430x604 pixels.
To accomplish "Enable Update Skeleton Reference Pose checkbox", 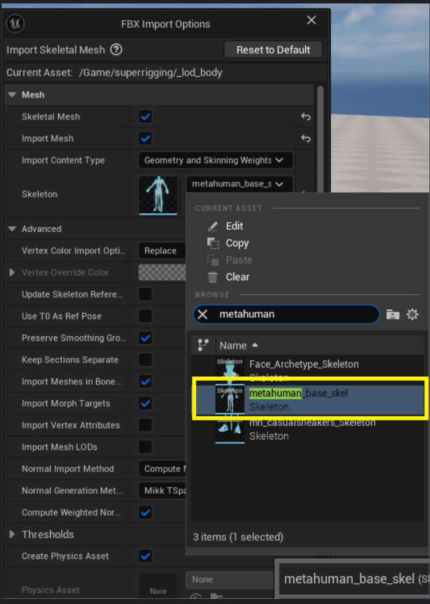I will 145,294.
